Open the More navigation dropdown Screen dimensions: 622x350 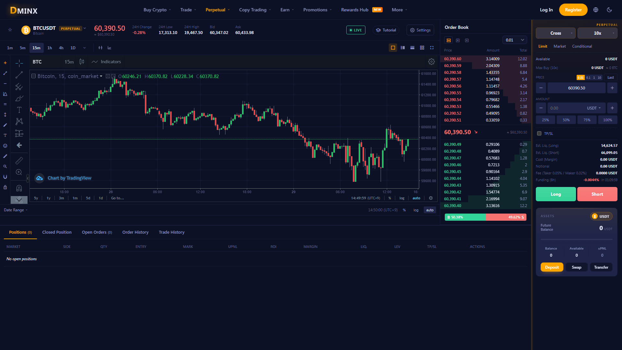tap(399, 10)
